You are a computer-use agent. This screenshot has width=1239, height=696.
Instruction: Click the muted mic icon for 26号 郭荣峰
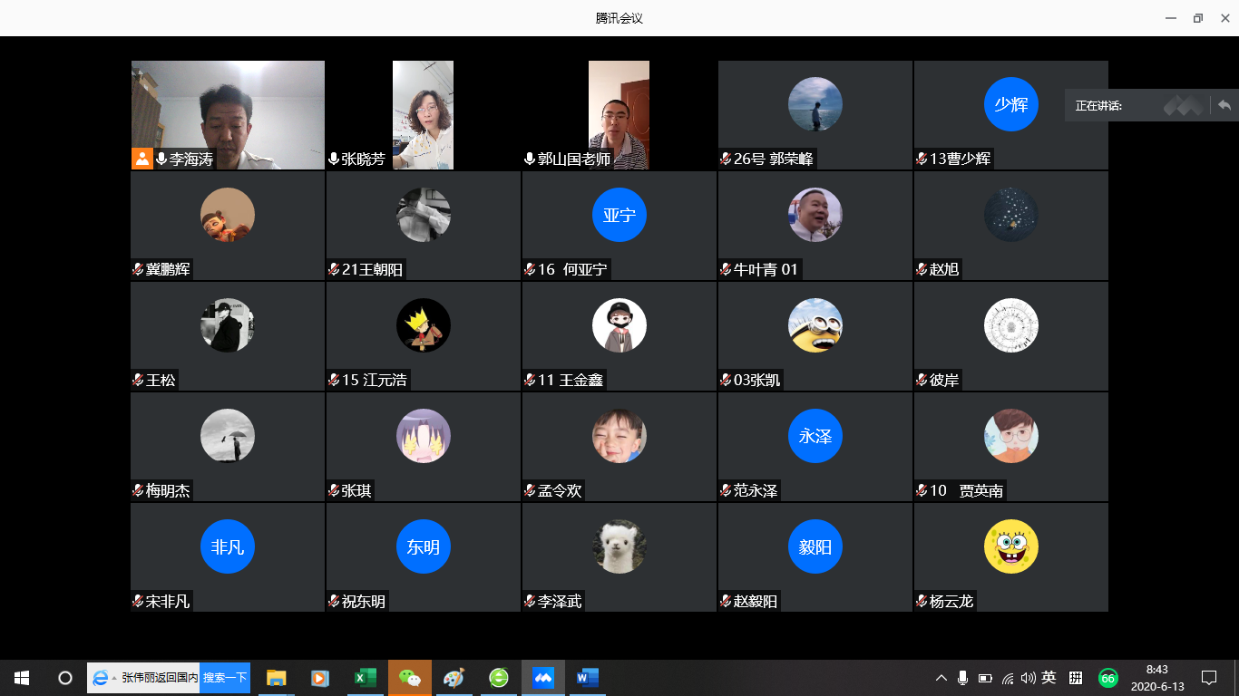726,159
